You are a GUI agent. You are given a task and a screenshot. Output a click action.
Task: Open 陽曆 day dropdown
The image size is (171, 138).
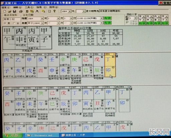71,18
